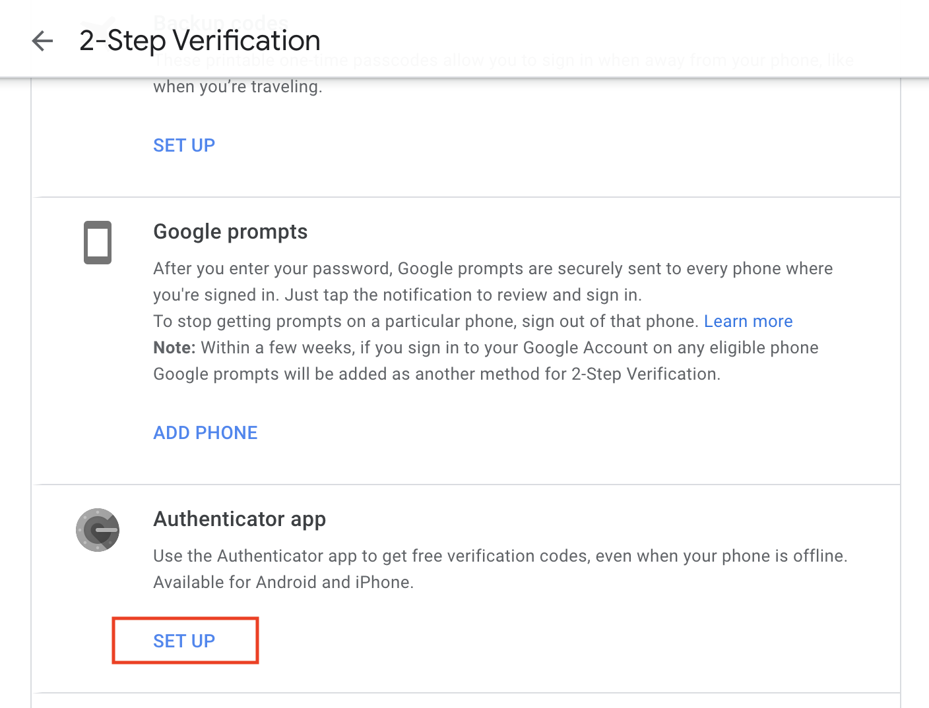Click the bold Note: label

[x=174, y=347]
